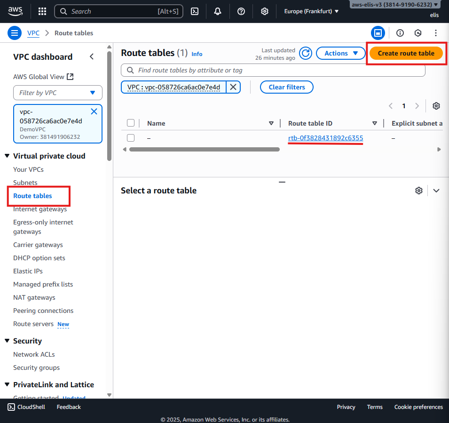Open the AWS services grid menu
Image resolution: width=449 pixels, height=423 pixels.
pos(42,11)
